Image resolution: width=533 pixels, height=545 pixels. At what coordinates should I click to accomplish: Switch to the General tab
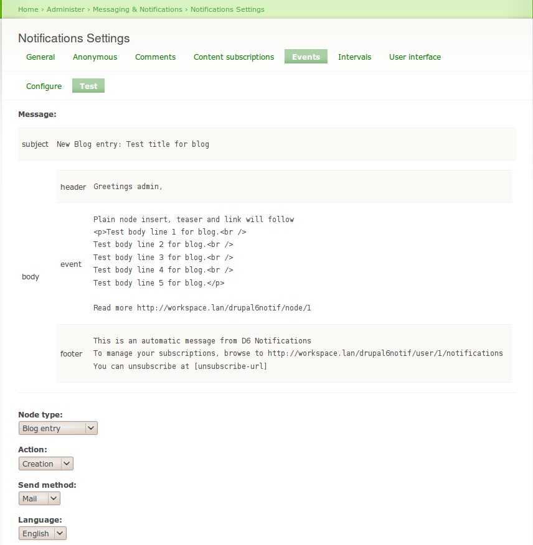[x=40, y=57]
